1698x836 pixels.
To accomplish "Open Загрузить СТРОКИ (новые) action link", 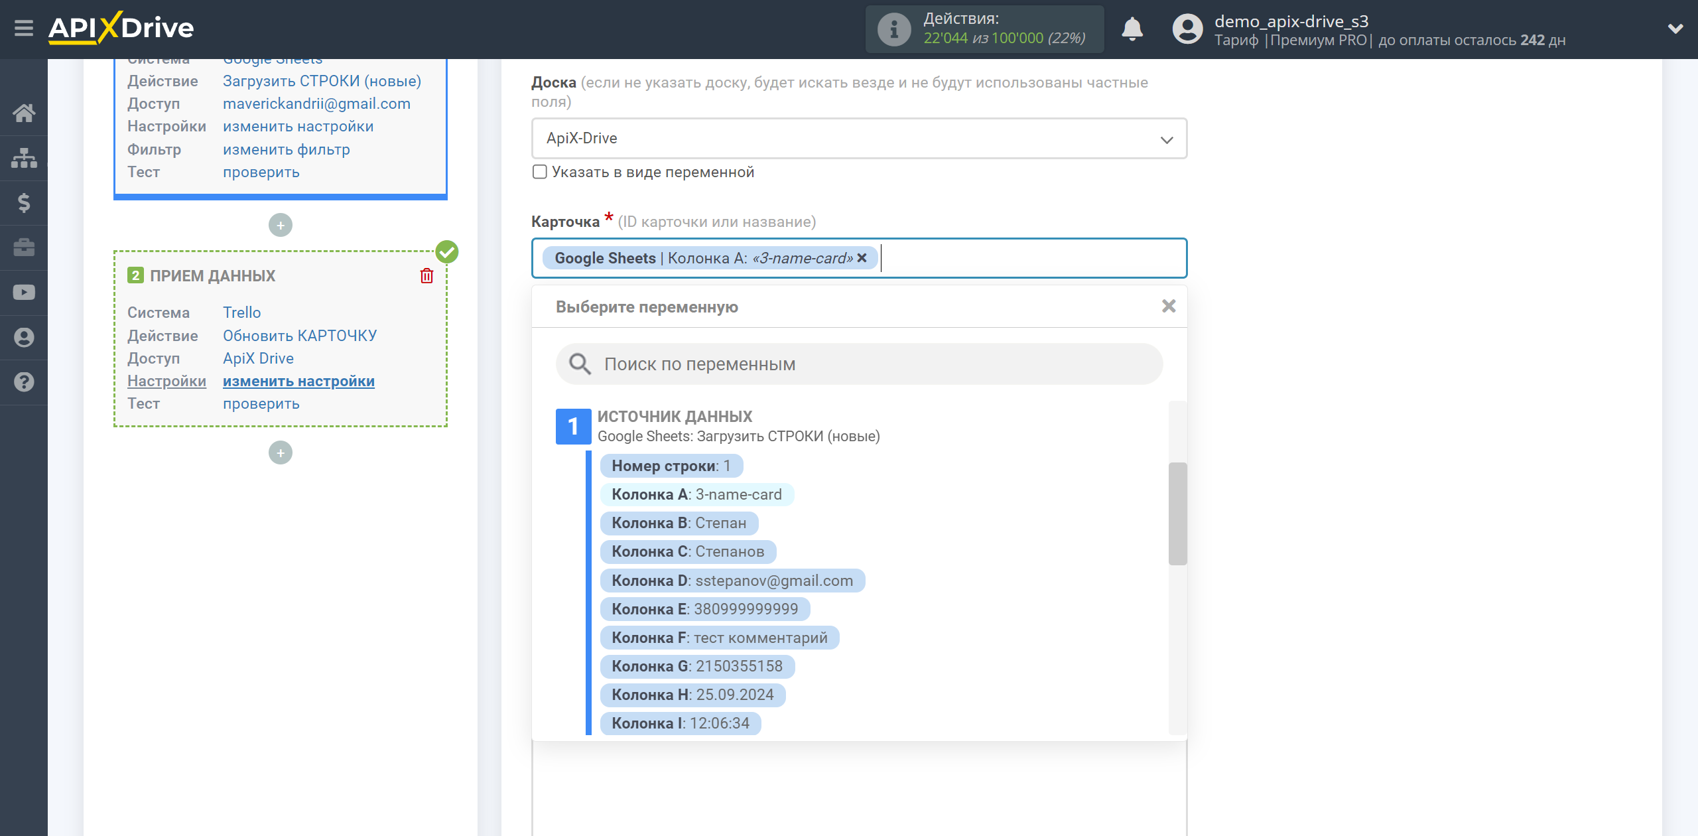I will (x=322, y=81).
